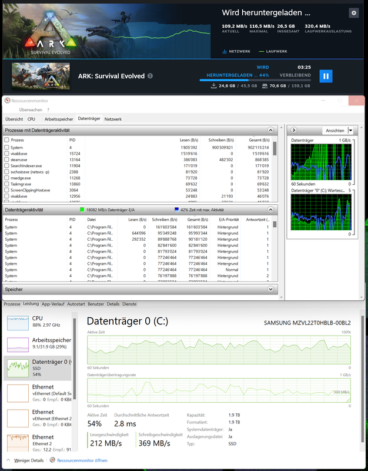Open the App-Verlauf tab
The width and height of the screenshot is (368, 471).
click(53, 304)
